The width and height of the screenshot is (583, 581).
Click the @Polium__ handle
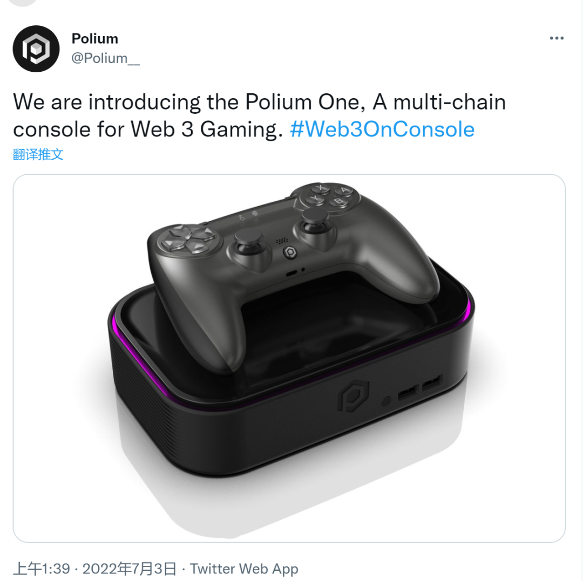[105, 58]
